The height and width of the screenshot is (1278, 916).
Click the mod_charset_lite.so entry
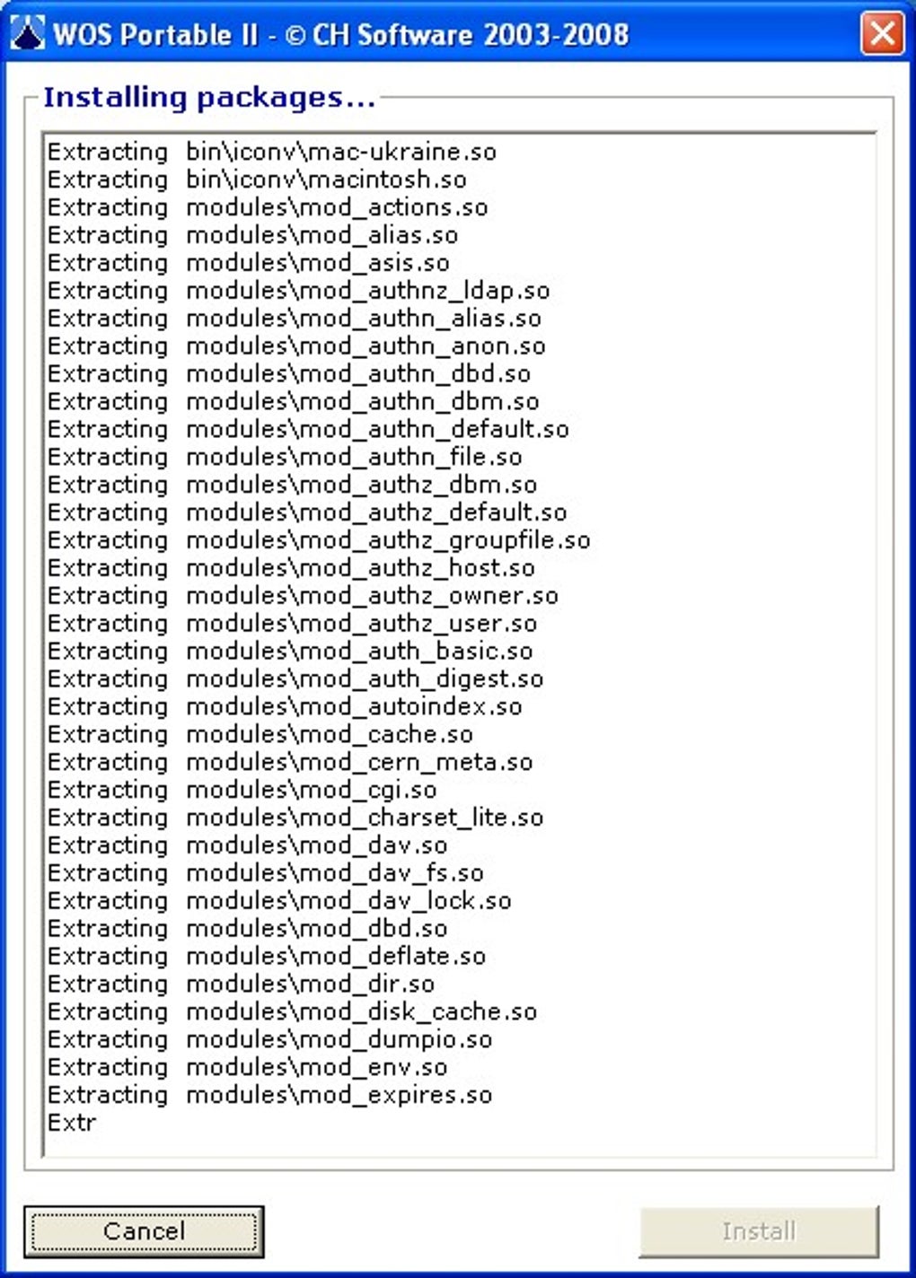(295, 818)
